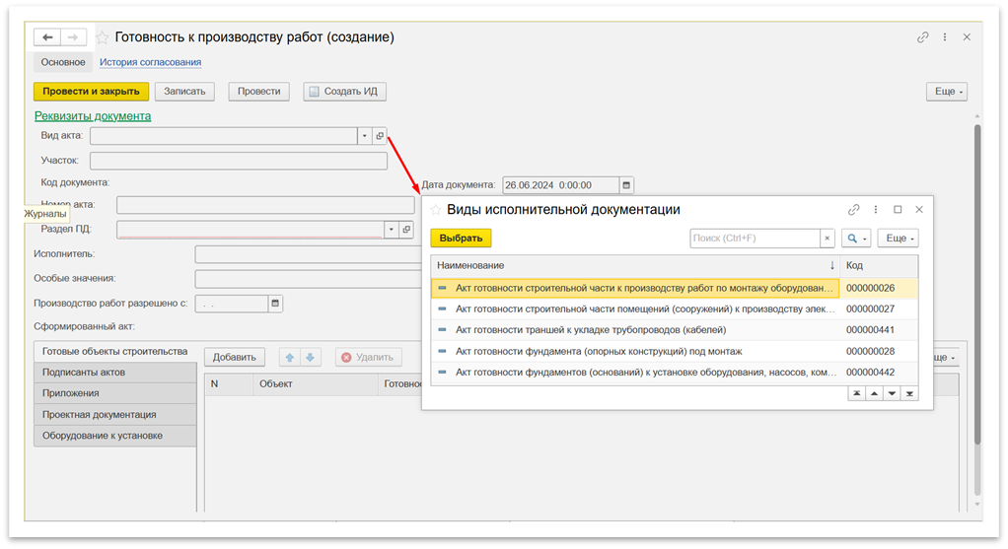The width and height of the screenshot is (1008, 549).
Task: Click the yellow Выбрать button
Action: (461, 239)
